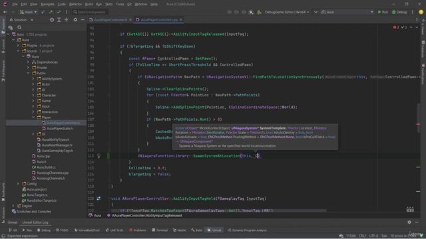
Task: Click the UTF-8 encoding in status bar
Action: tap(374, 236)
